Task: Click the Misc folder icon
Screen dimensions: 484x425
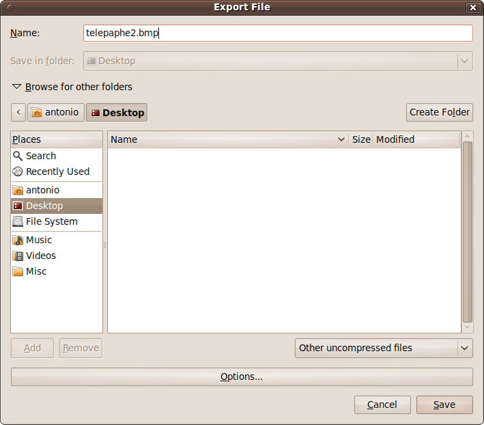Action: (x=18, y=271)
